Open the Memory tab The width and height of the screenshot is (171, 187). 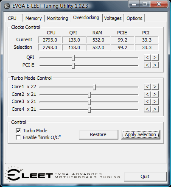34,18
